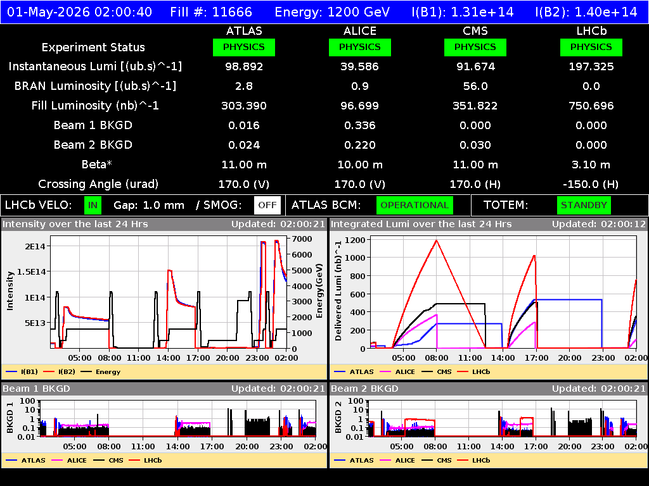Click the Beam 2 BKGD chart title

(x=364, y=389)
